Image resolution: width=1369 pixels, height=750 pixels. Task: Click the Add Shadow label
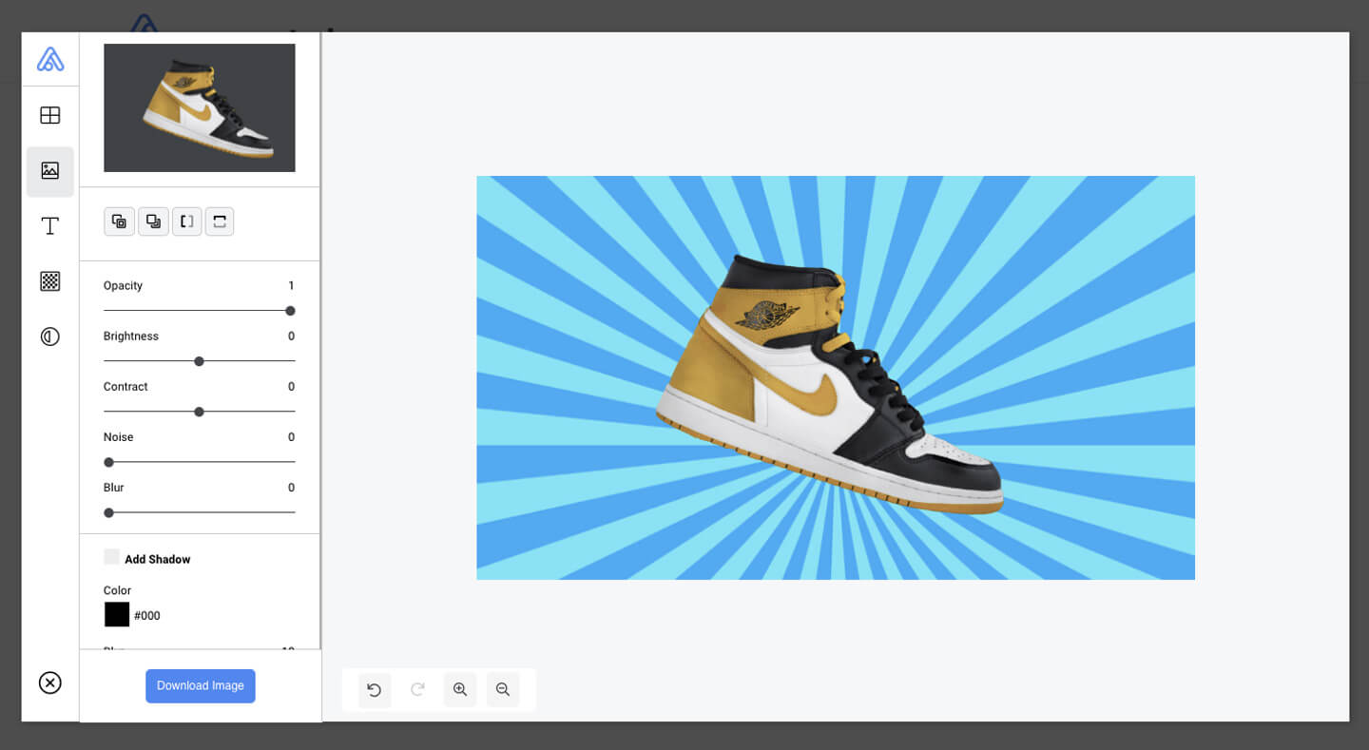click(158, 559)
